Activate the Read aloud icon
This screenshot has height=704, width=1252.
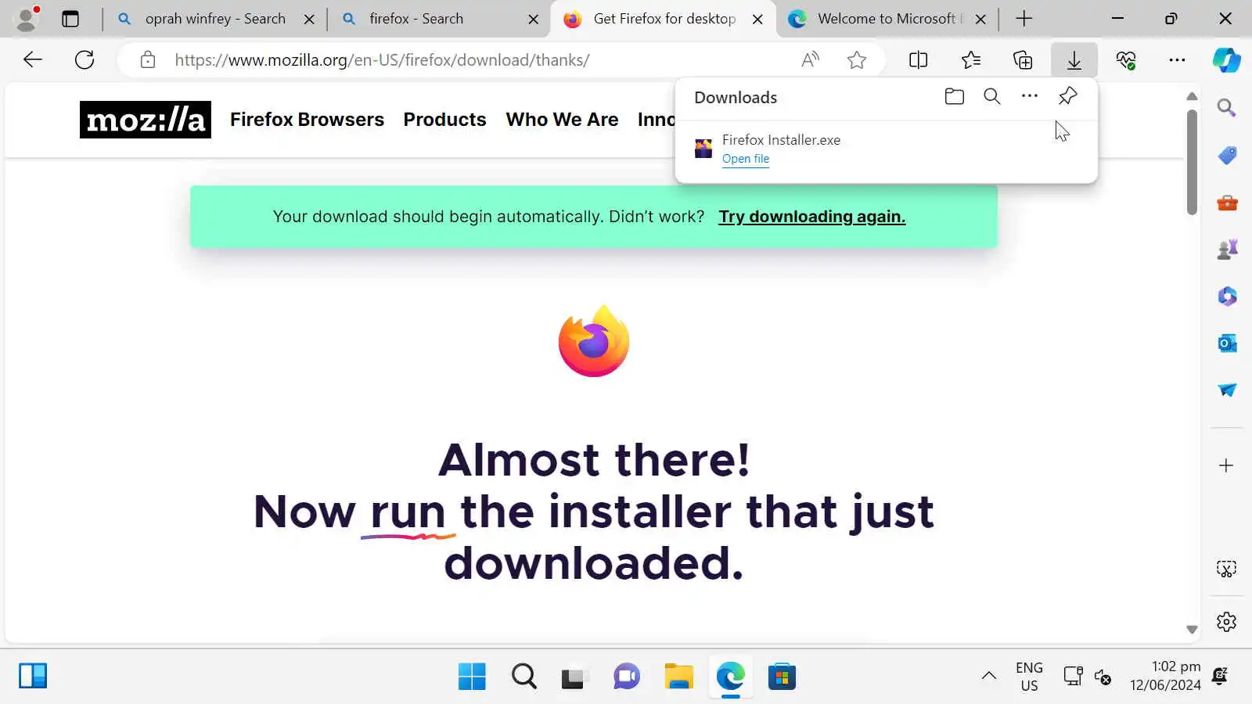[x=811, y=59]
